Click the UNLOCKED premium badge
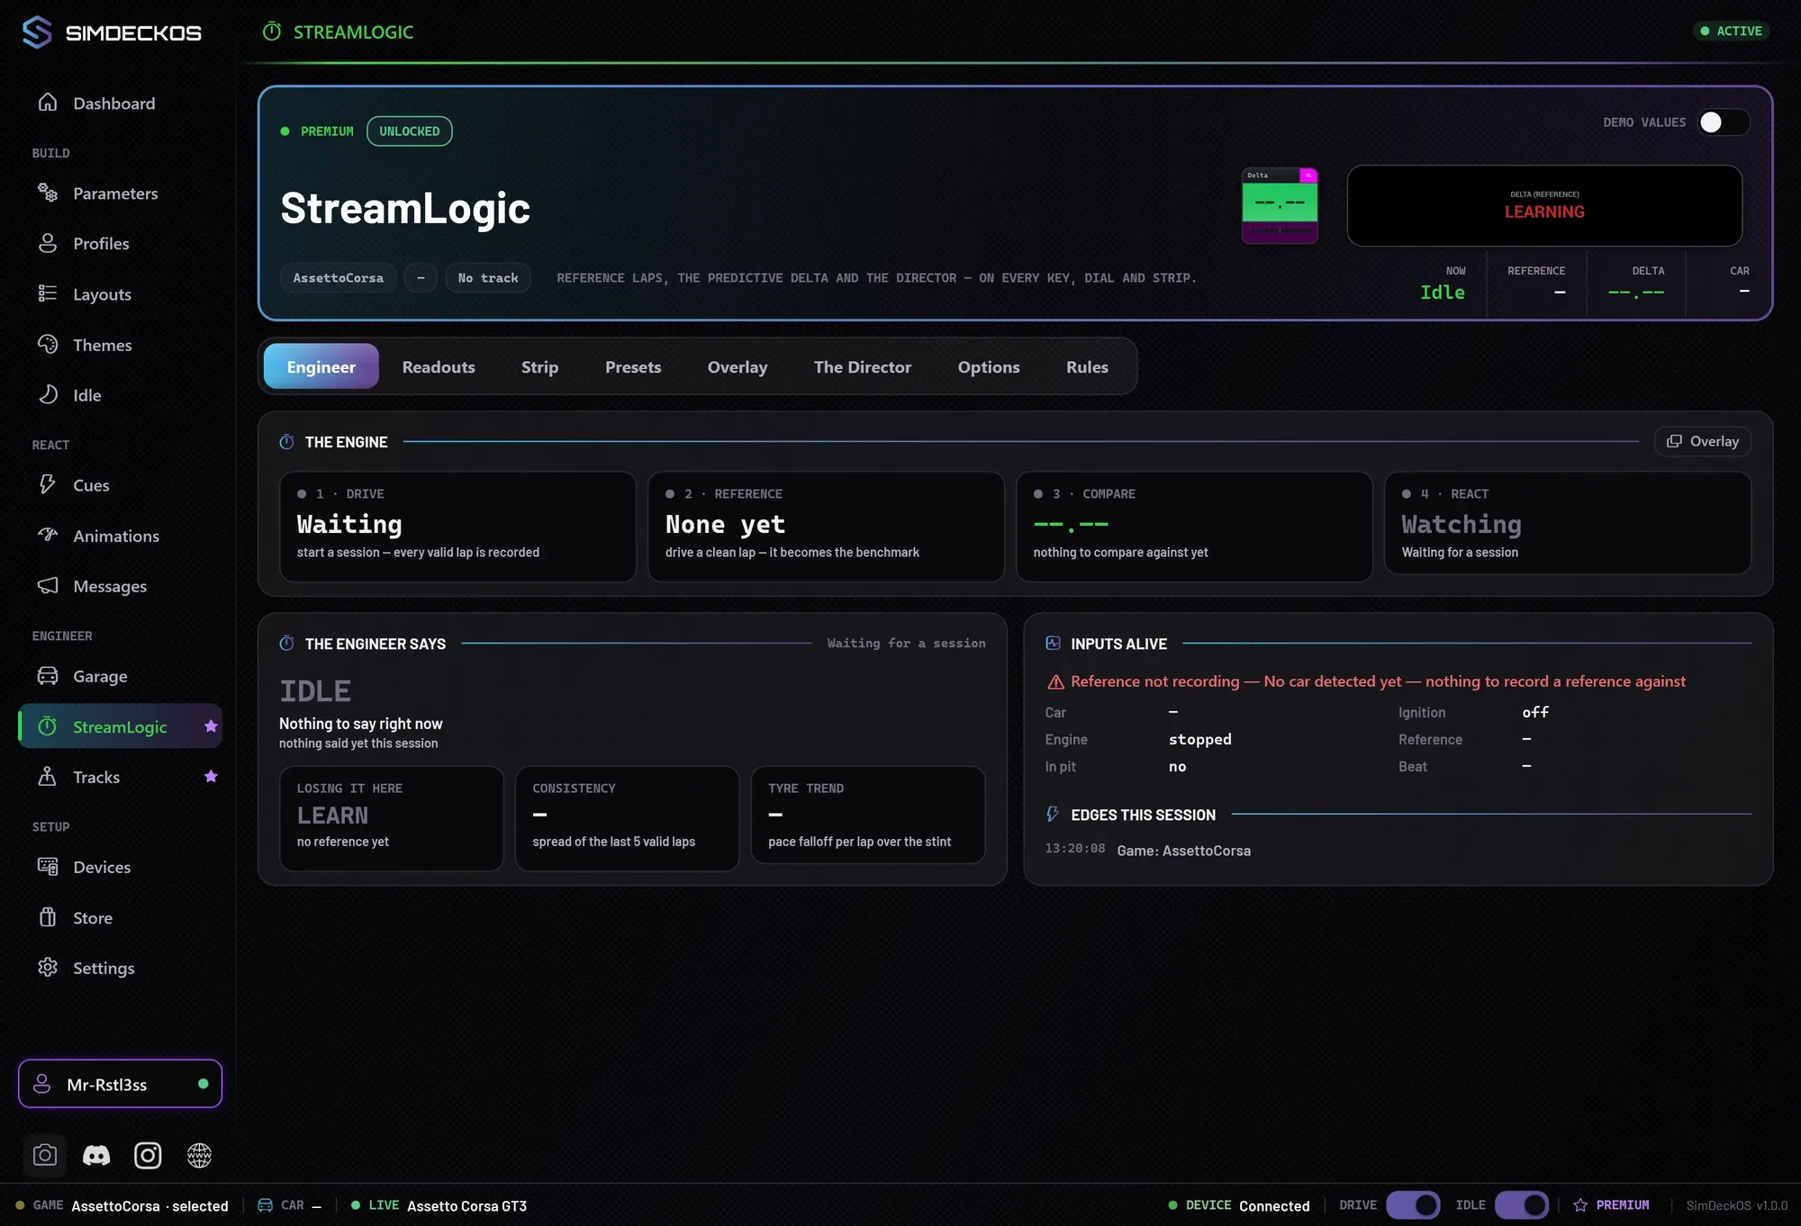The height and width of the screenshot is (1226, 1801). pyautogui.click(x=410, y=131)
